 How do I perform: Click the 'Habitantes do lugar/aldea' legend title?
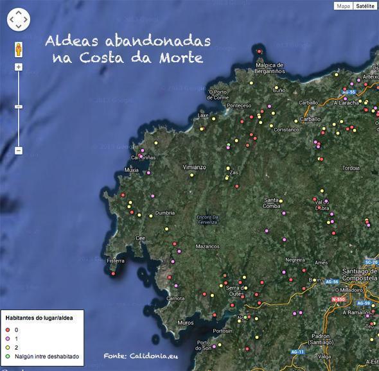tap(39, 318)
